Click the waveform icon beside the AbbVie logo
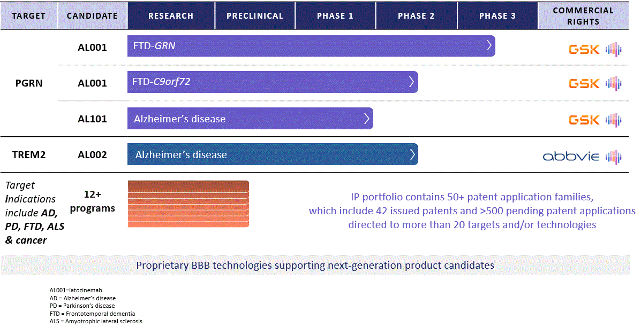This screenshot has width=641, height=327. tap(614, 156)
